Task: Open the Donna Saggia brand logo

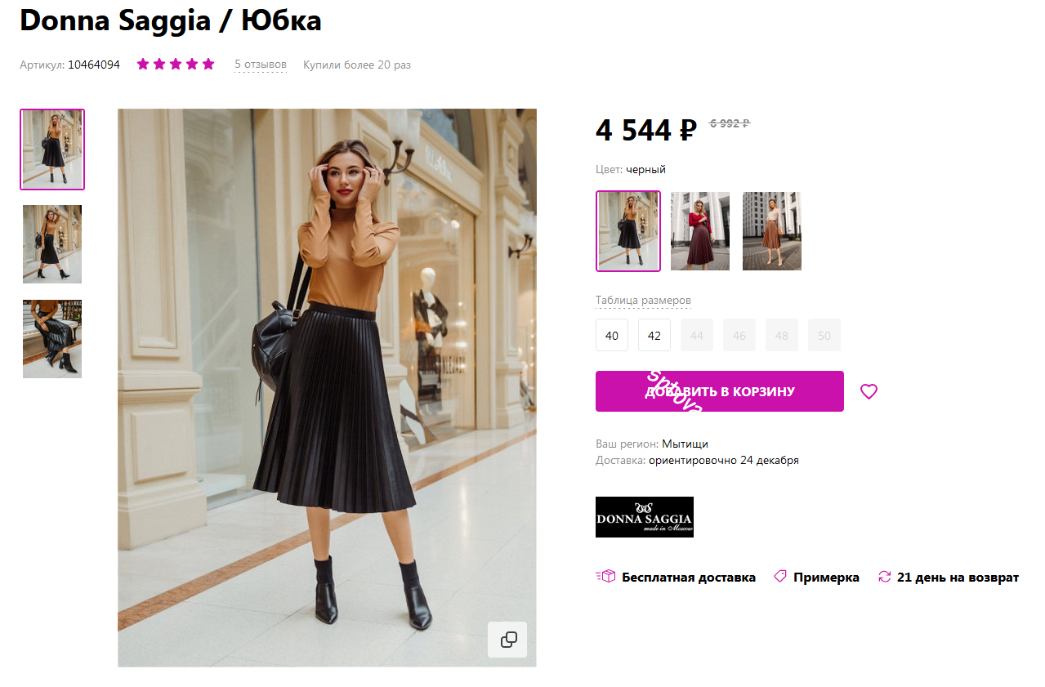Action: click(x=644, y=517)
